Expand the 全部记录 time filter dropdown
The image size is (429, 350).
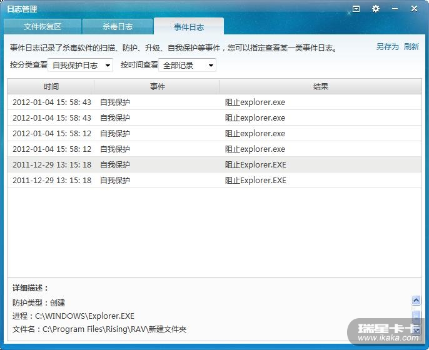click(188, 65)
